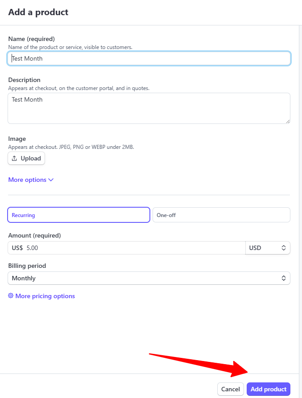
Task: Click the up-down arrows icon in USD selector
Action: click(x=283, y=248)
